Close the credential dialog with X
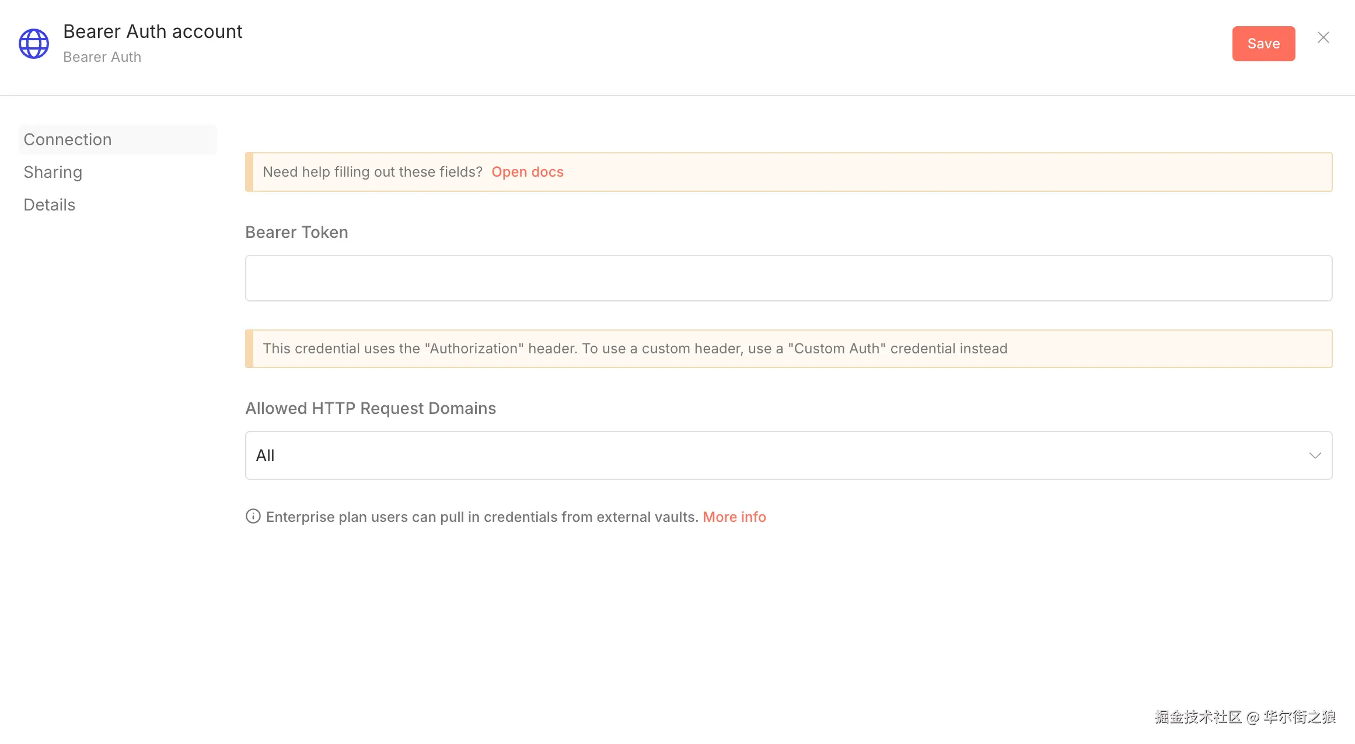Image resolution: width=1355 pixels, height=744 pixels. click(1323, 38)
